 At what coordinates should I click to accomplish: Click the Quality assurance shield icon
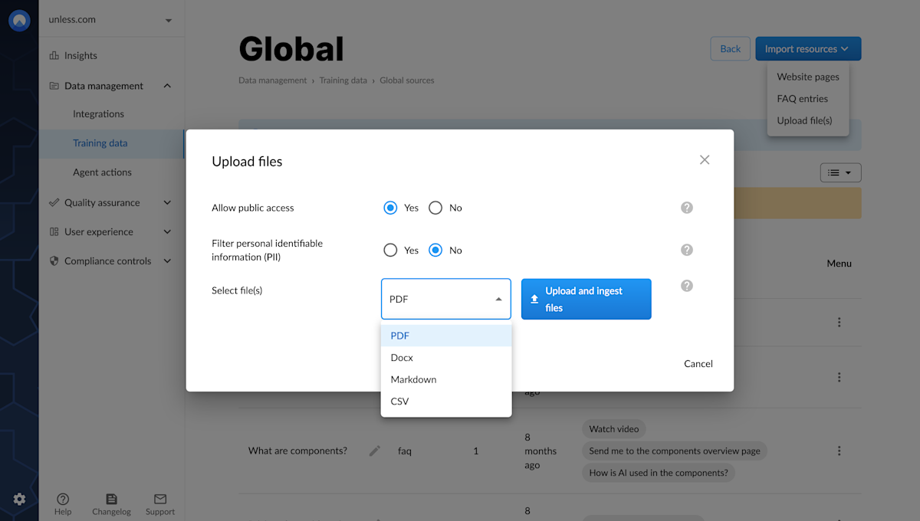tap(54, 202)
